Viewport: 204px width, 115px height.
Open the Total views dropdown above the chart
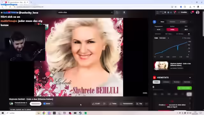164,38
